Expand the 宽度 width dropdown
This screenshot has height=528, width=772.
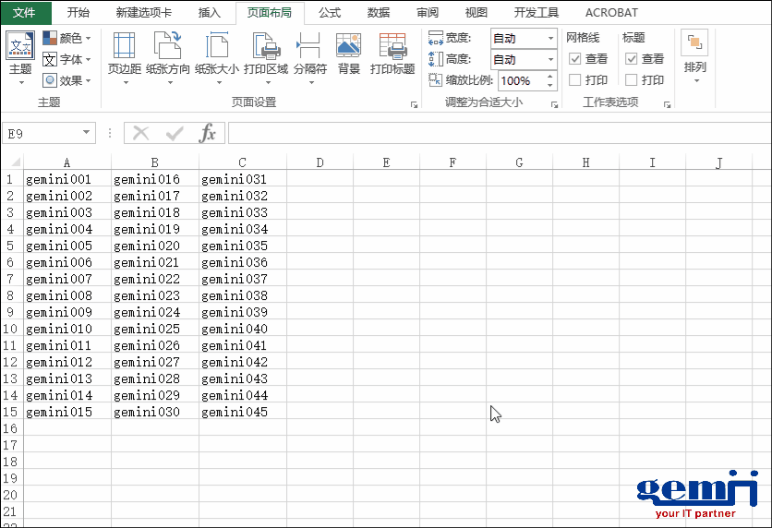(550, 39)
